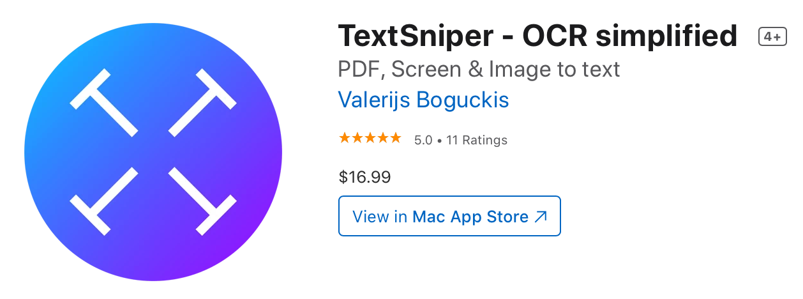Image resolution: width=803 pixels, height=299 pixels.
Task: Click the "PDF, Screen & Image to text" subtitle
Action: pyautogui.click(x=479, y=68)
